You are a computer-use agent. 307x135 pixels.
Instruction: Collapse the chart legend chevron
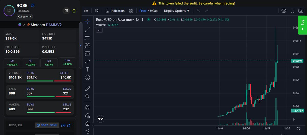point(100,30)
